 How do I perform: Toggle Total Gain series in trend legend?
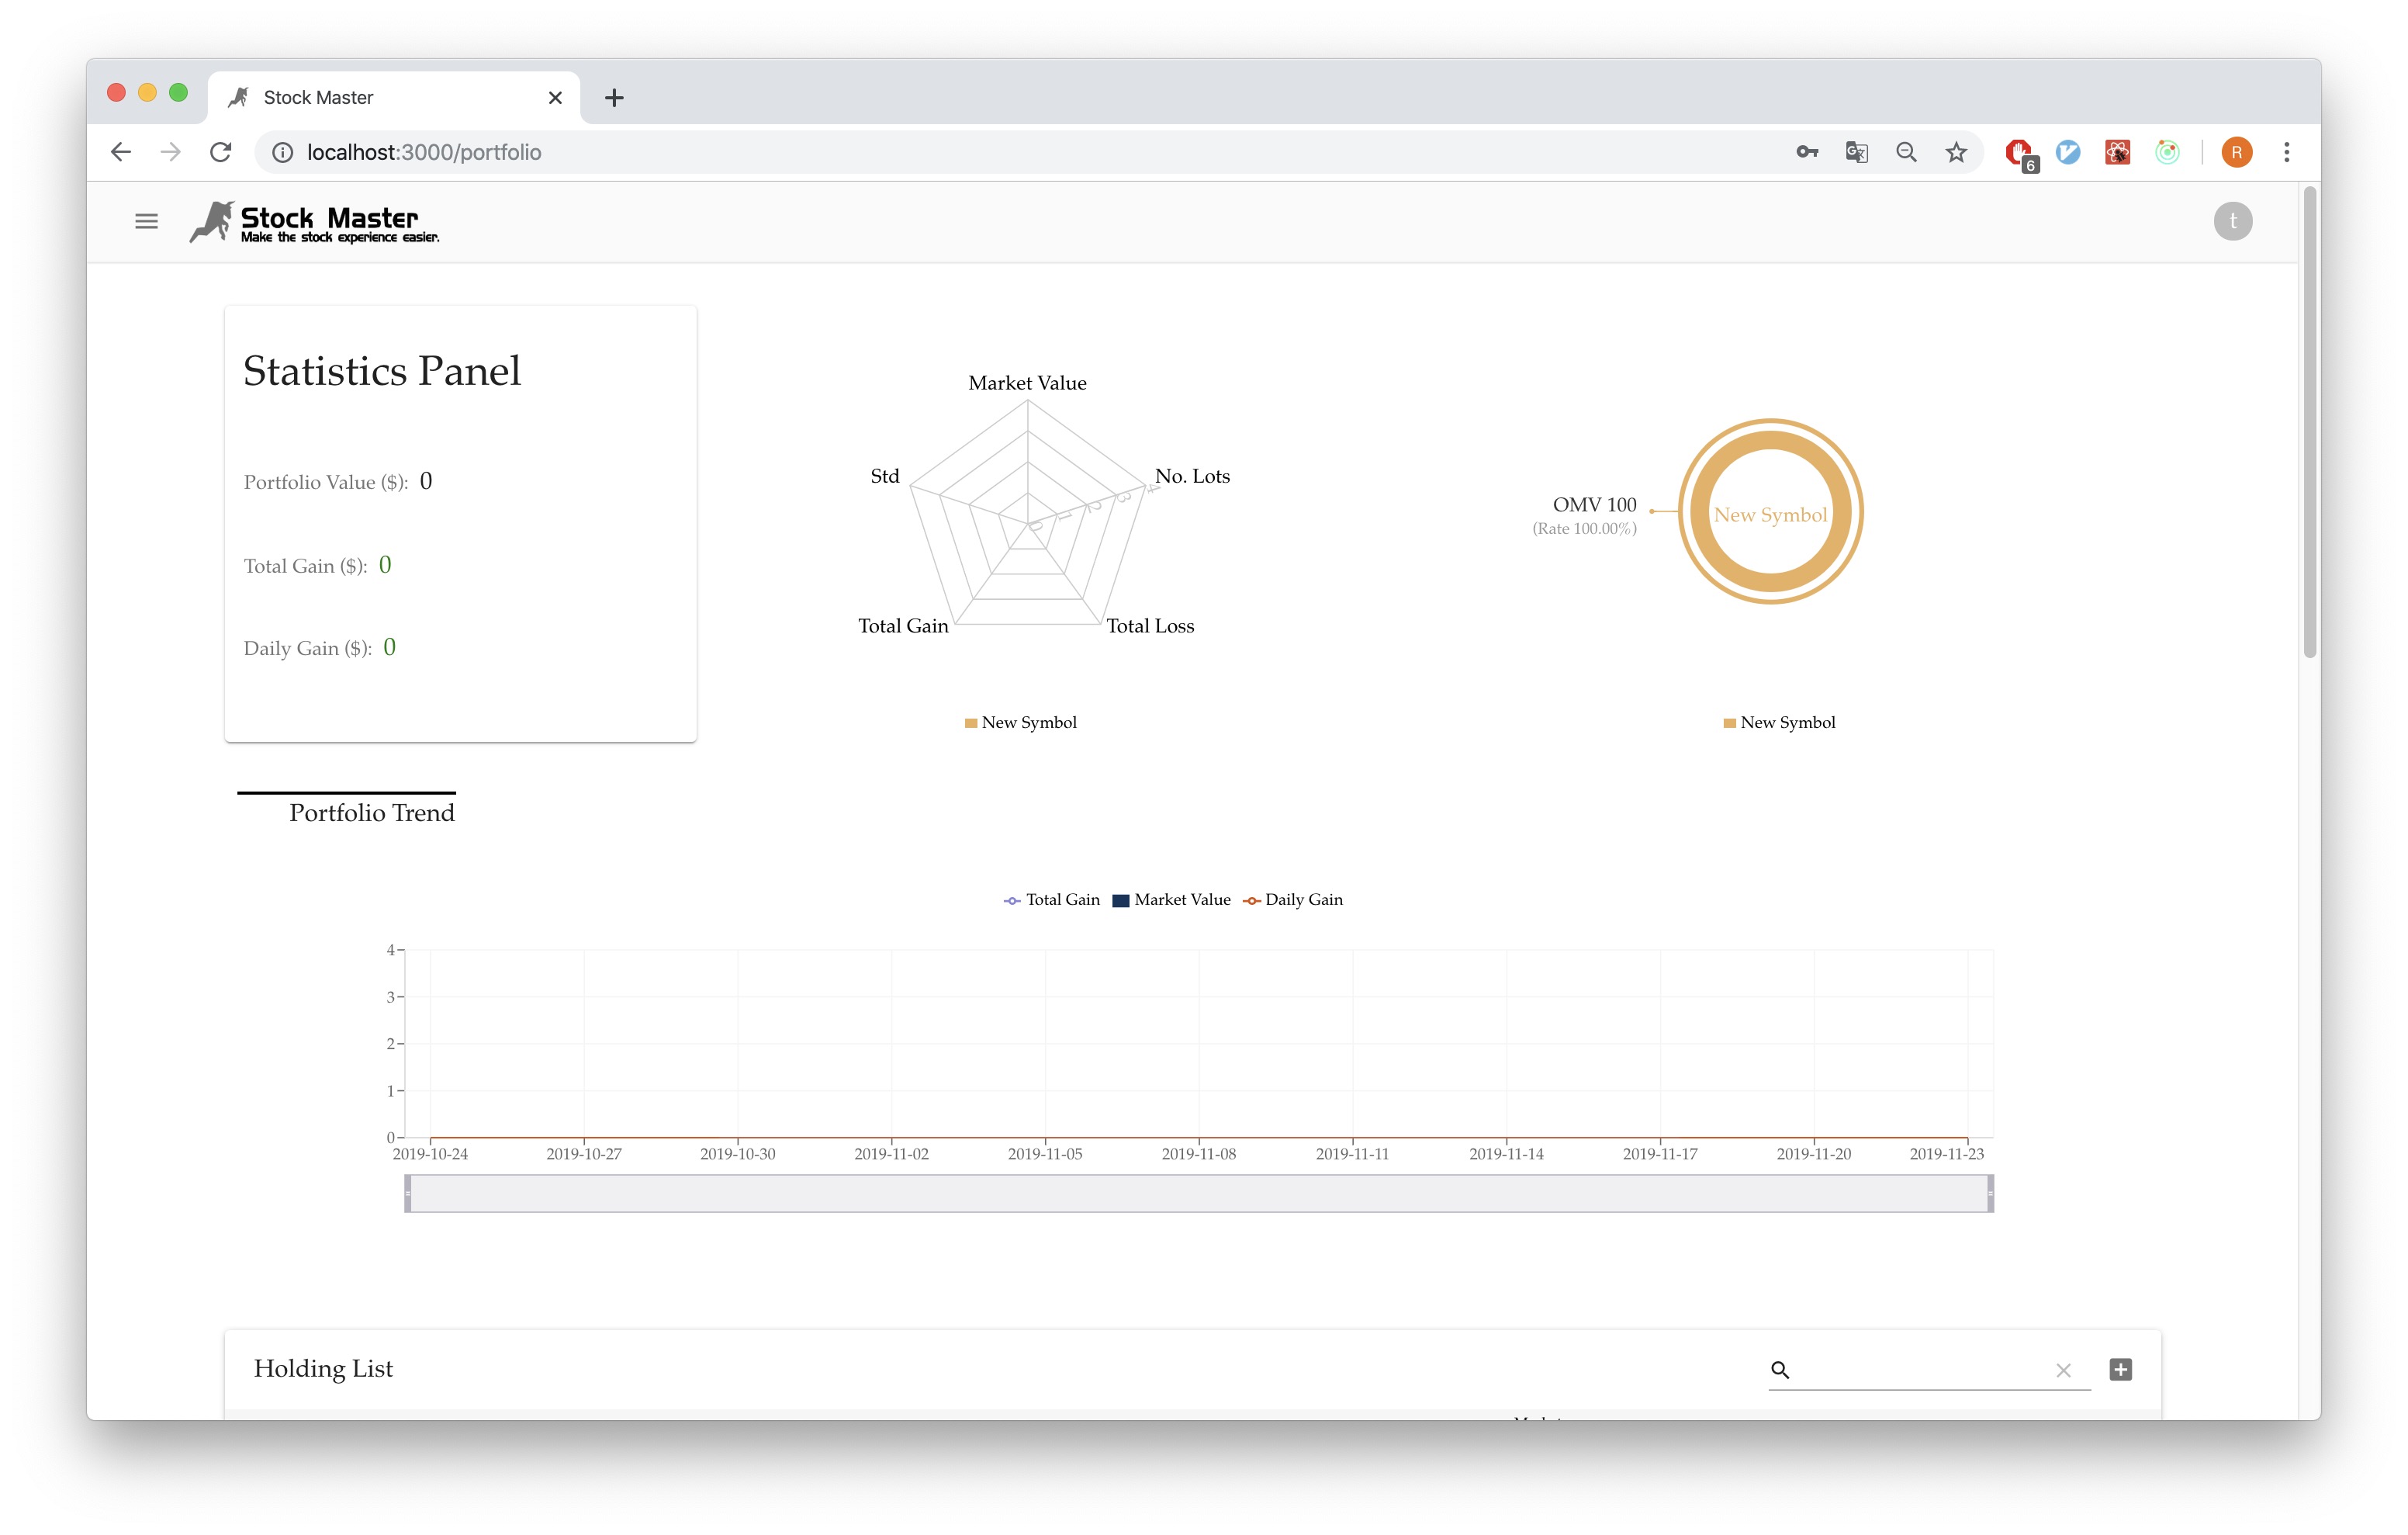[x=1052, y=899]
